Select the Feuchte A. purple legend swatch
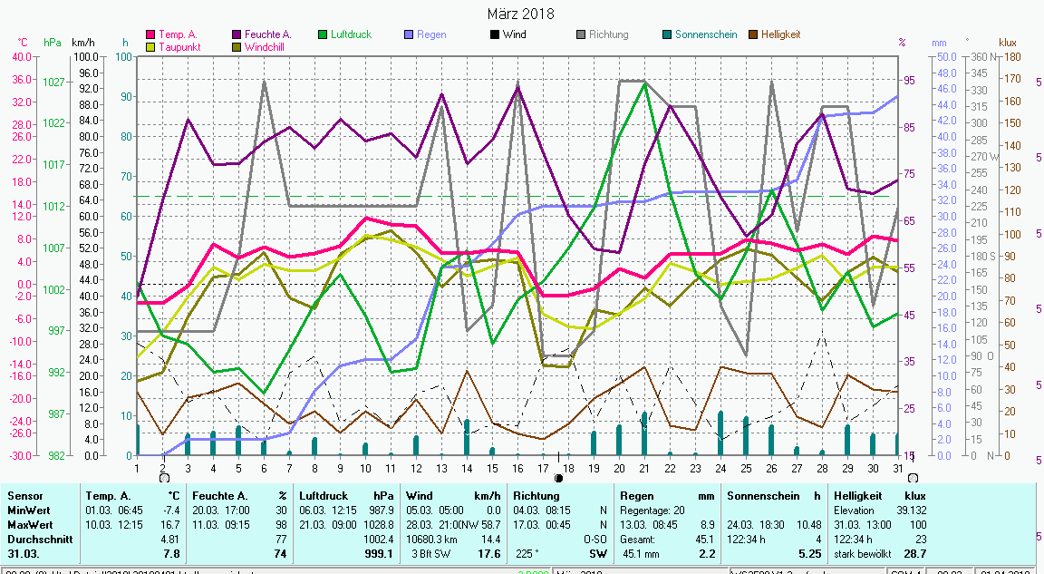Image resolution: width=1044 pixels, height=574 pixels. (237, 34)
